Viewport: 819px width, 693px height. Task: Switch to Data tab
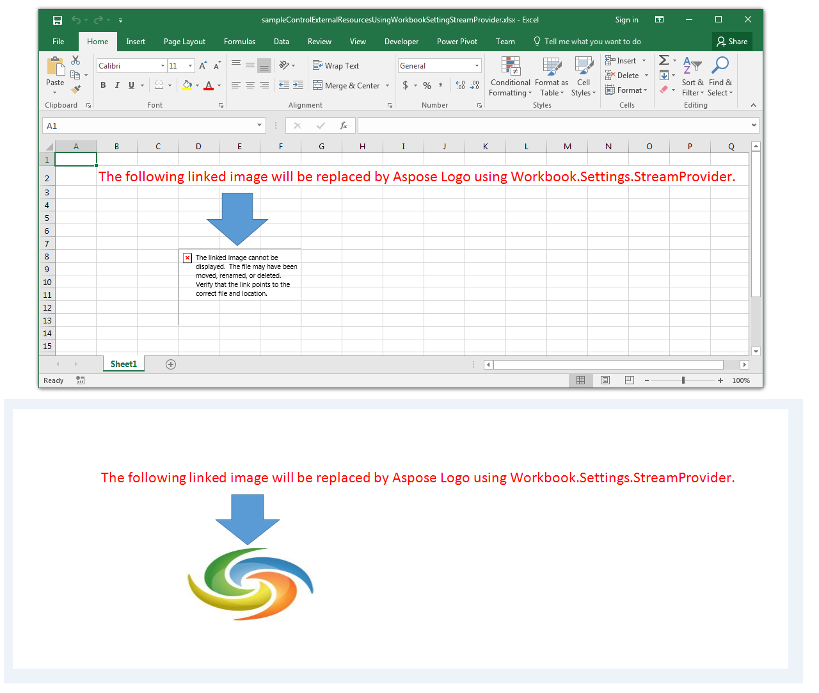(x=282, y=42)
